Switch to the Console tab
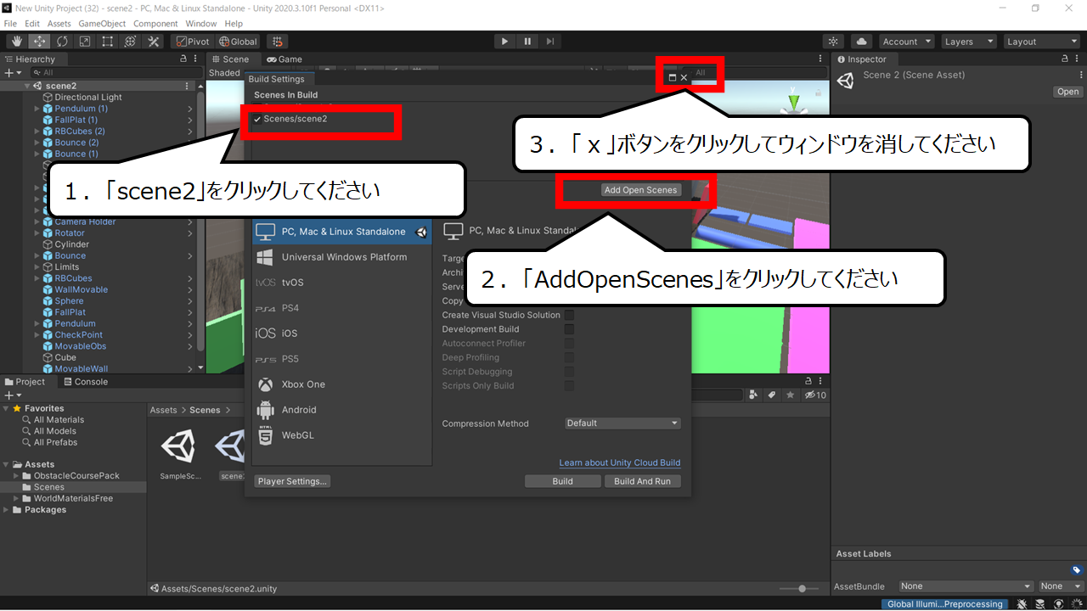The image size is (1087, 611). tap(85, 382)
